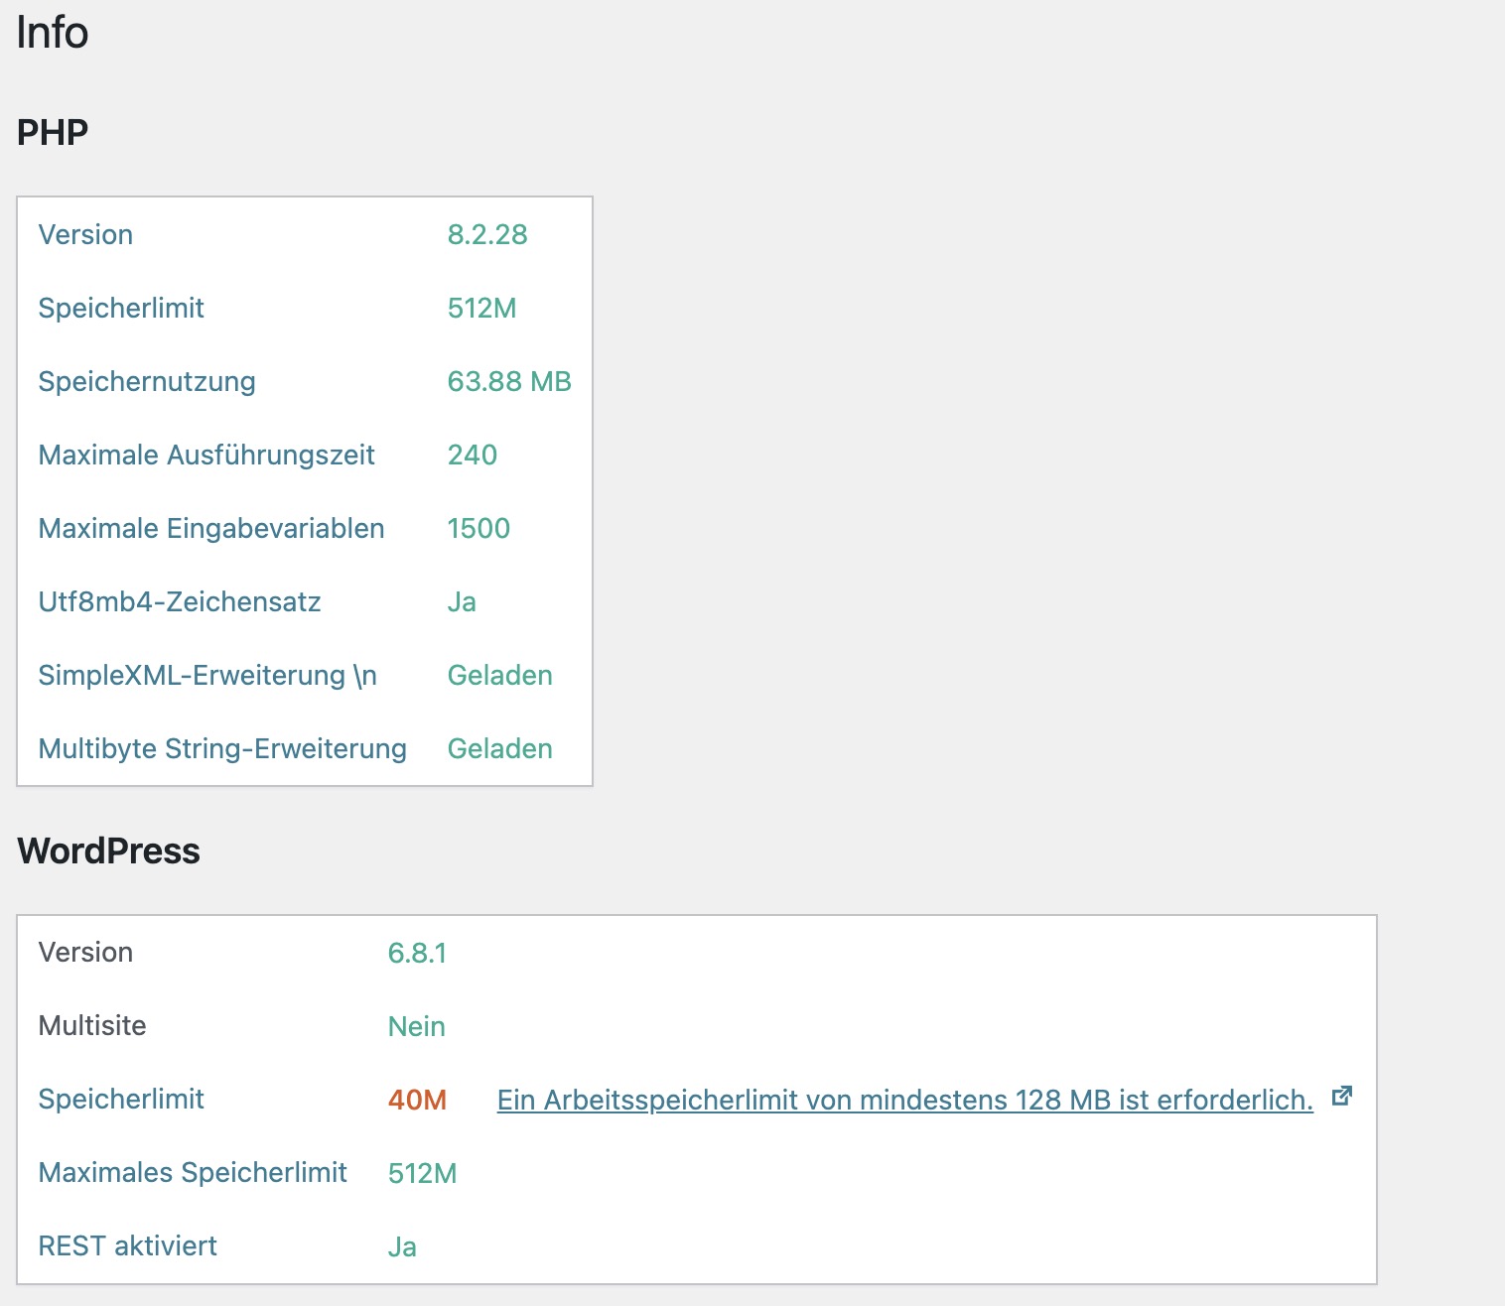Open the 128 MB Arbeitsspeicherlimit requirement link
1505x1306 pixels.
click(x=904, y=1100)
